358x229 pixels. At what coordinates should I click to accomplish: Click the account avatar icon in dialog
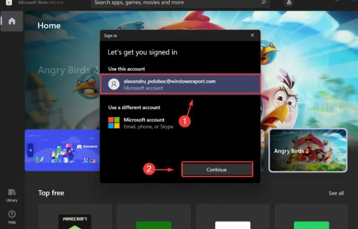114,84
